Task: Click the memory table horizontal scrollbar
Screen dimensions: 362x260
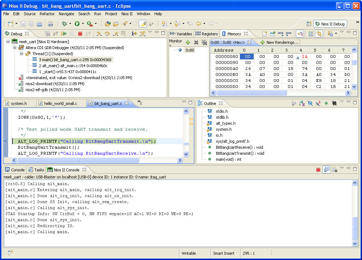Action: [x=251, y=93]
